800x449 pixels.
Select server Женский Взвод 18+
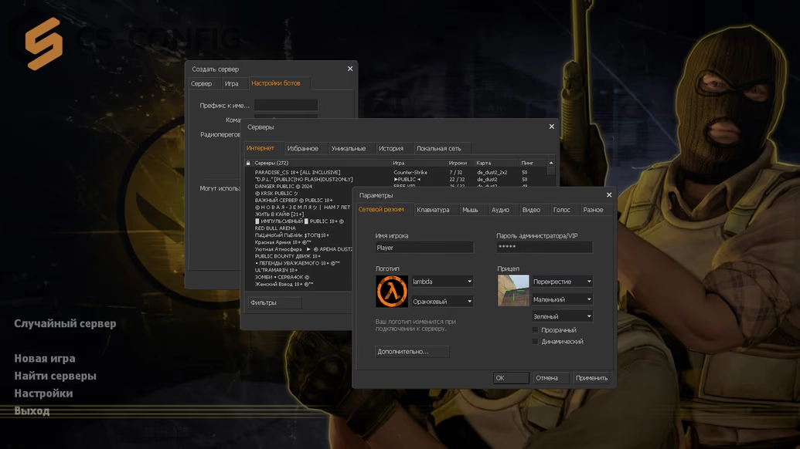click(x=298, y=284)
